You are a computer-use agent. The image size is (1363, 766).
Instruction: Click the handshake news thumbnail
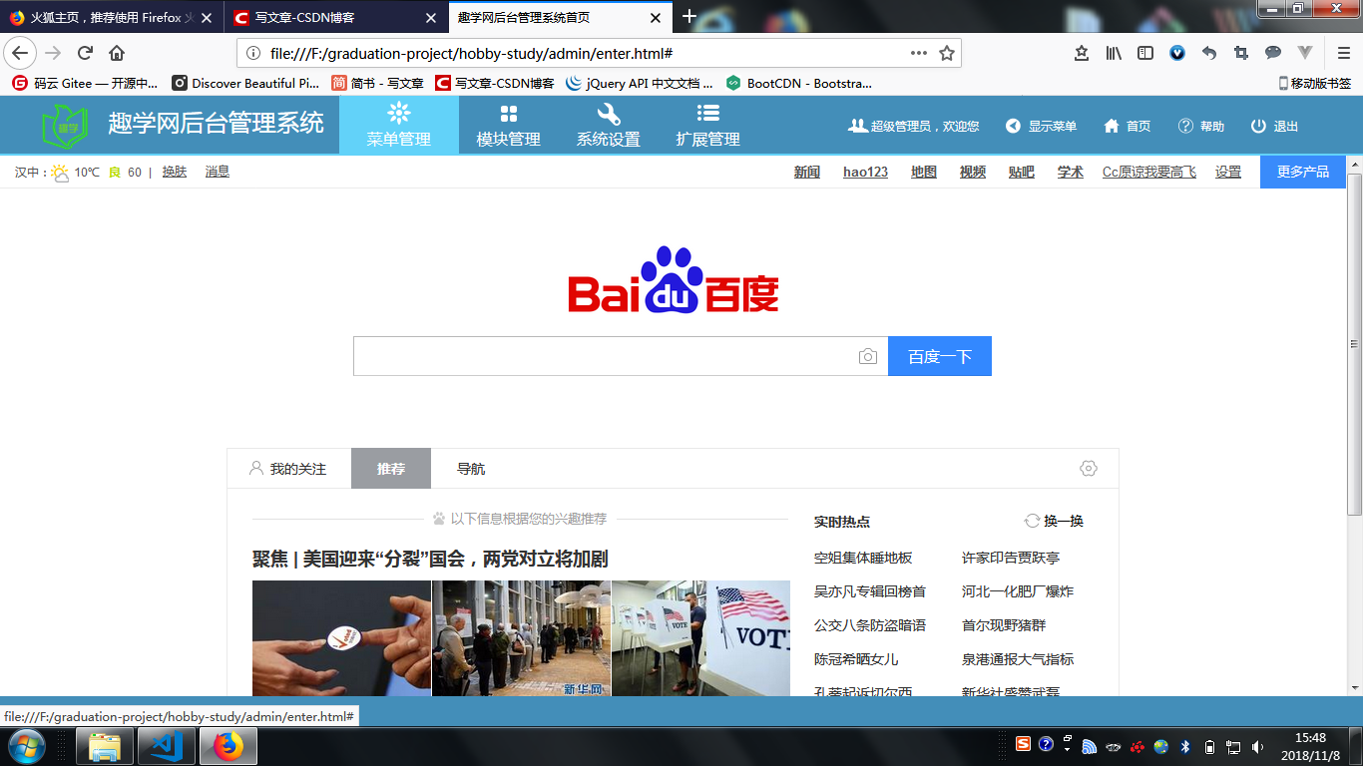tap(341, 638)
